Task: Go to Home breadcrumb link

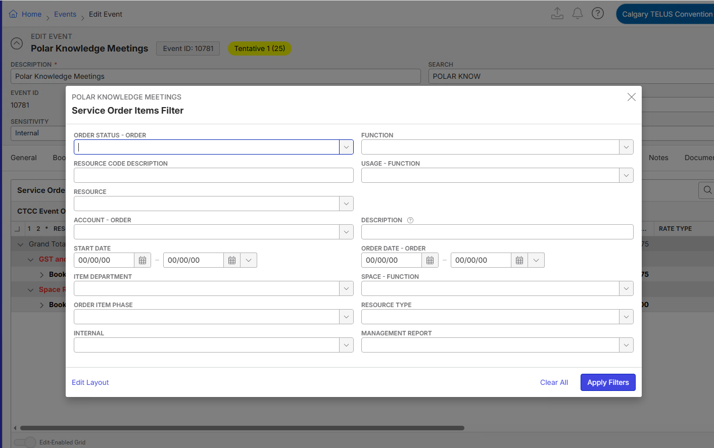Action: (x=31, y=14)
